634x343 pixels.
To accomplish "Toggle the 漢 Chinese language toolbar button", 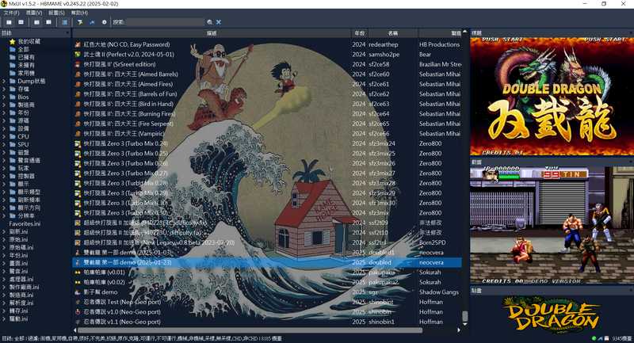I will tap(65, 22).
